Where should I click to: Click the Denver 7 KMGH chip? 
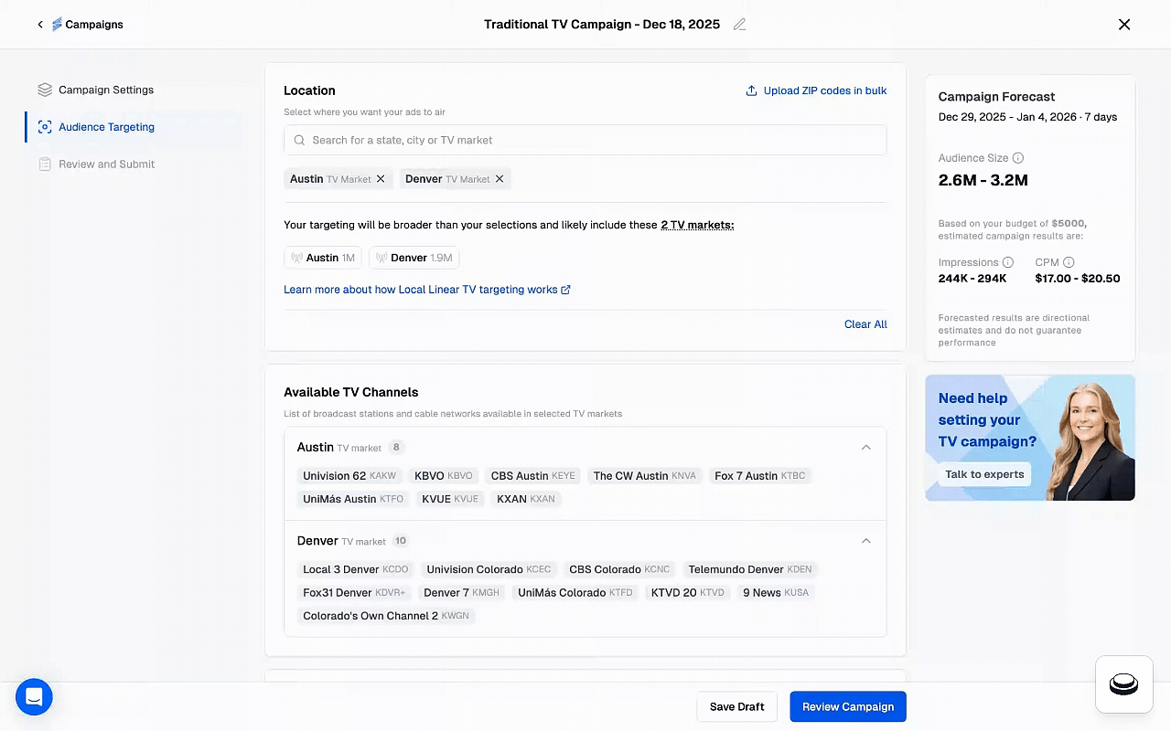tap(462, 592)
